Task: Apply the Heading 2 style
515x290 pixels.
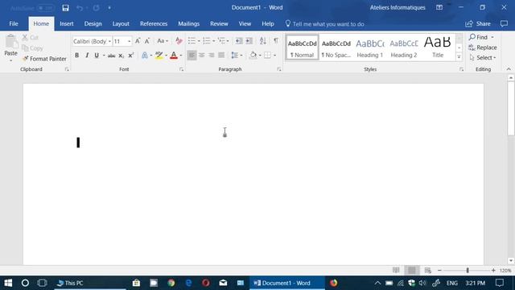Action: click(x=404, y=48)
